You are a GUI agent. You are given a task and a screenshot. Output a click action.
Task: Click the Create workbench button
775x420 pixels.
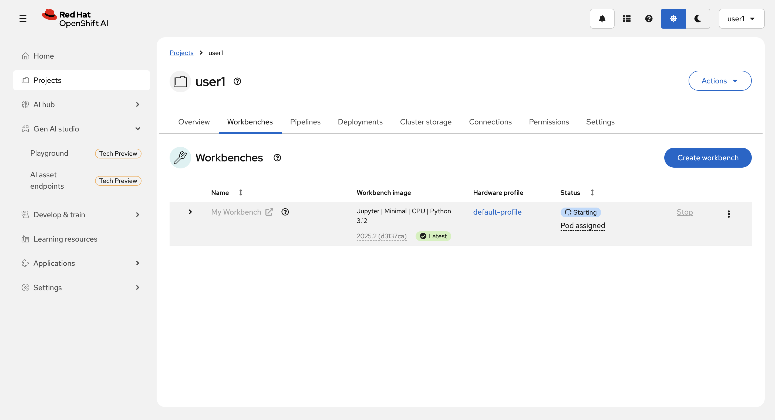click(707, 158)
